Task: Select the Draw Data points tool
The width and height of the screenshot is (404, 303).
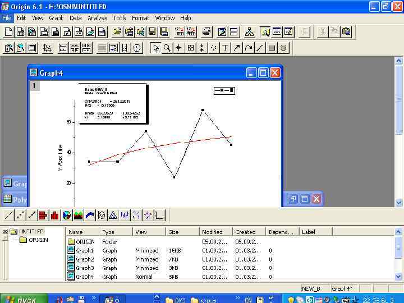Action: pos(214,48)
